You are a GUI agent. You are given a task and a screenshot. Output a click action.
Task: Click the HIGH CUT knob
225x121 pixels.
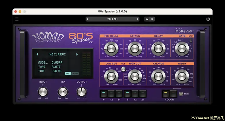135,76
